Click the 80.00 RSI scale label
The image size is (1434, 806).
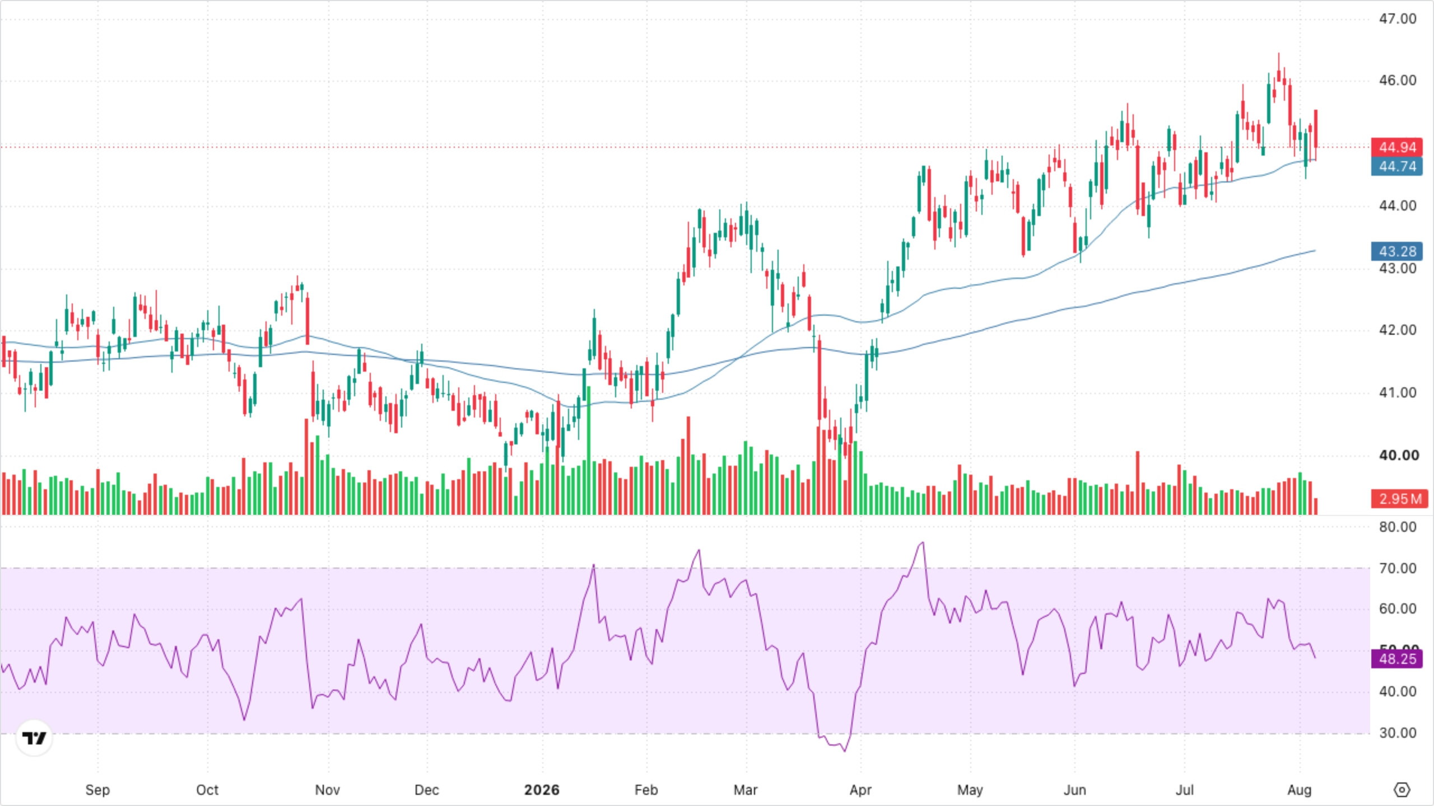(x=1398, y=527)
